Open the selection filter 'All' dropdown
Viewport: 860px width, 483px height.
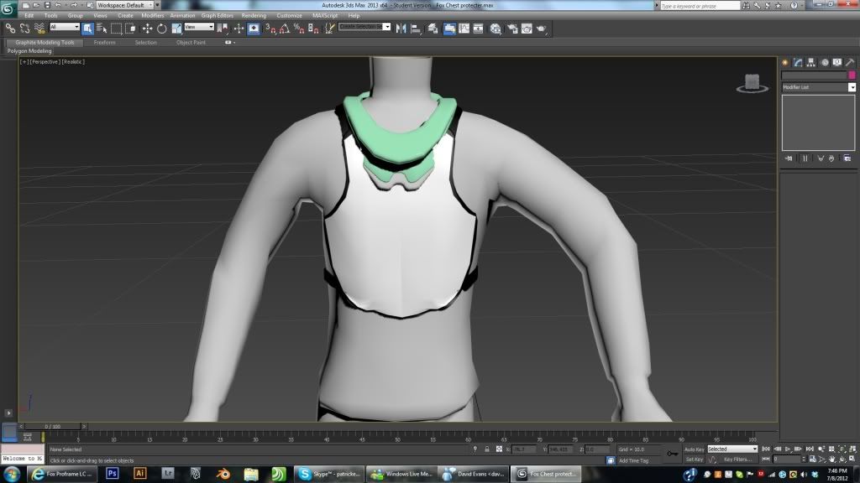click(x=65, y=27)
